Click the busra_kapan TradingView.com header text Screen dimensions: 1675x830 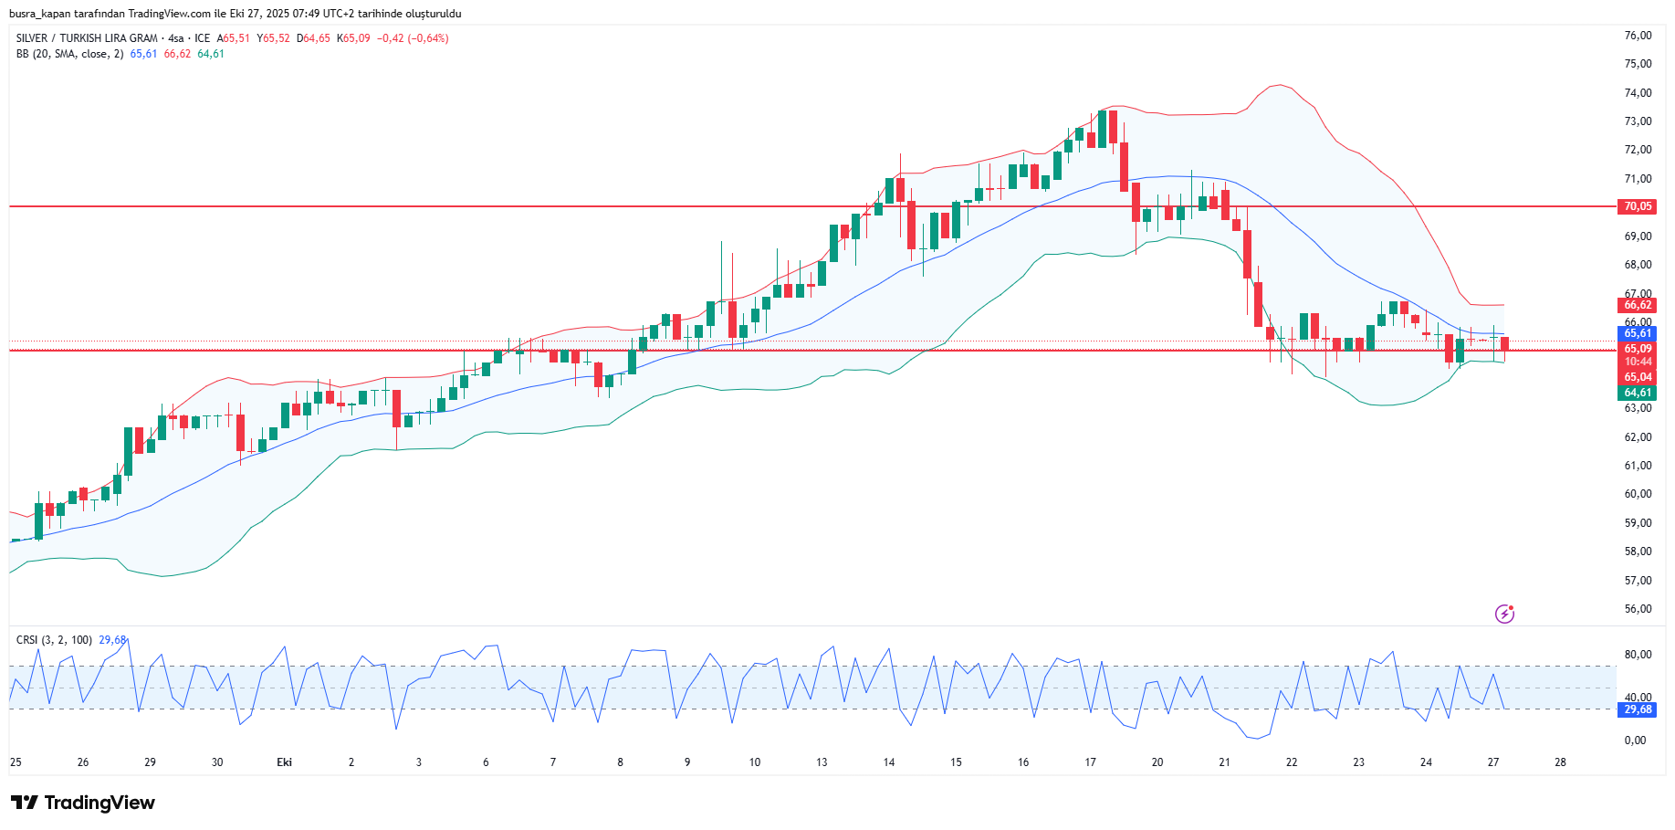pos(235,14)
